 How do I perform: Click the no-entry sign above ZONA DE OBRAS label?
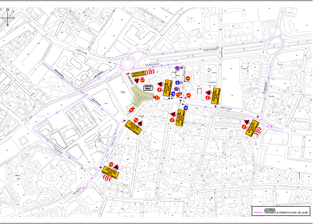[143, 80]
